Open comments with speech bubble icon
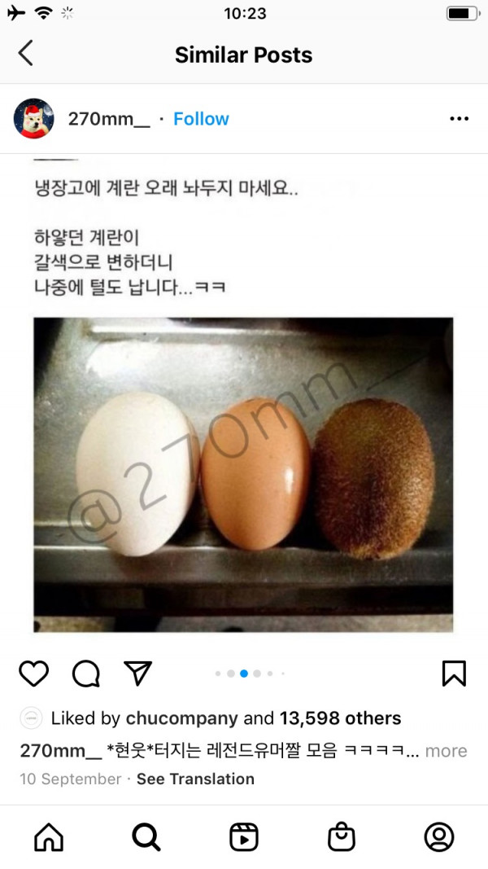 (85, 674)
